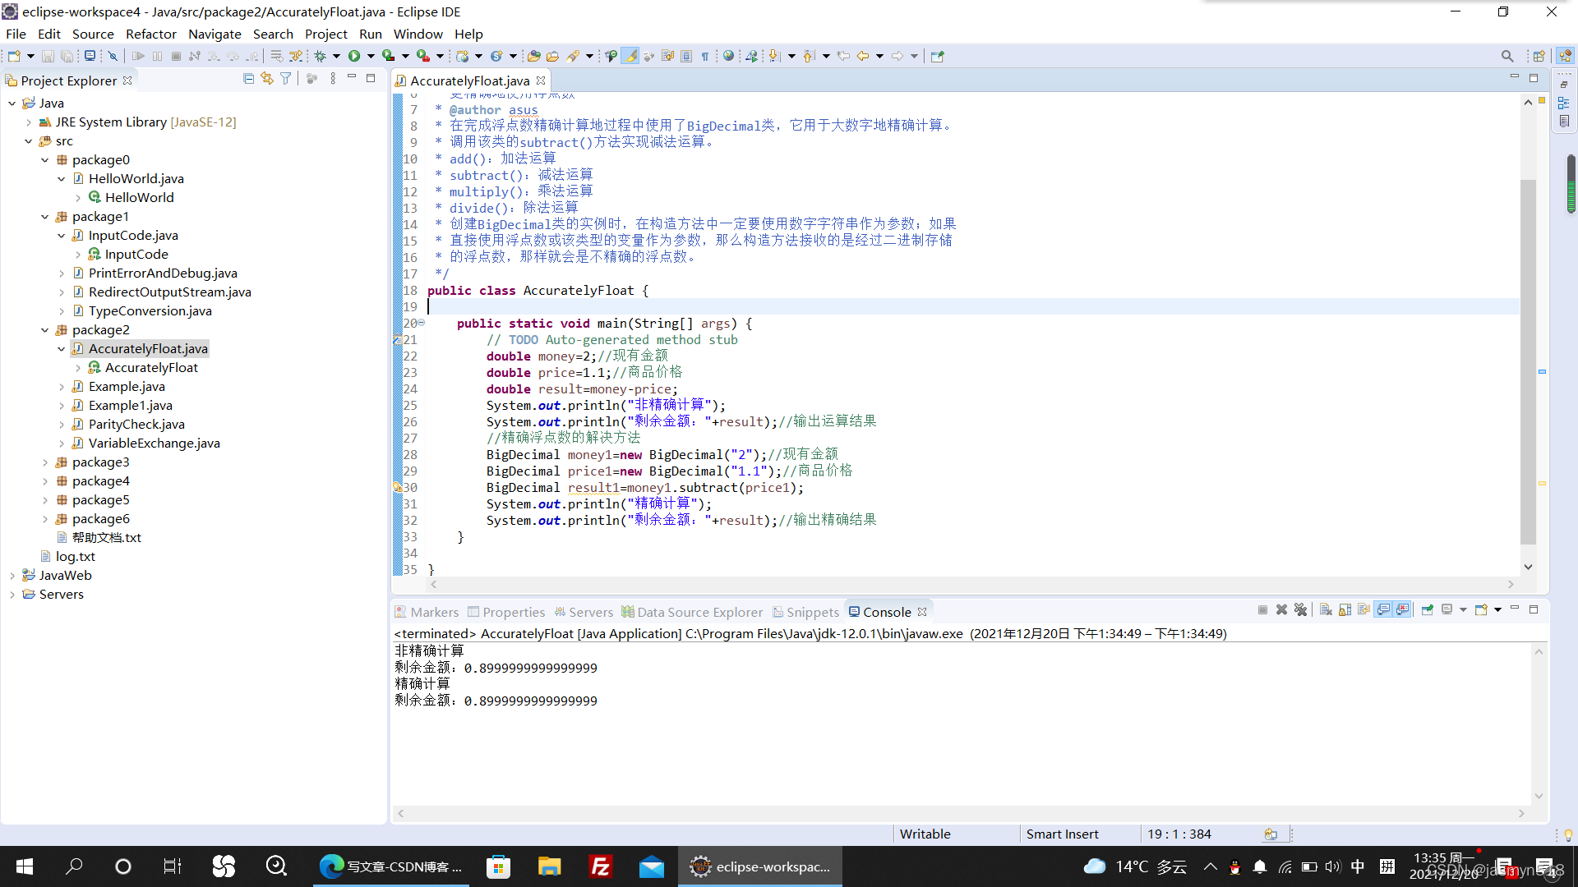
Task: Open Display Selected Console dropdown arrow
Action: tap(1463, 610)
